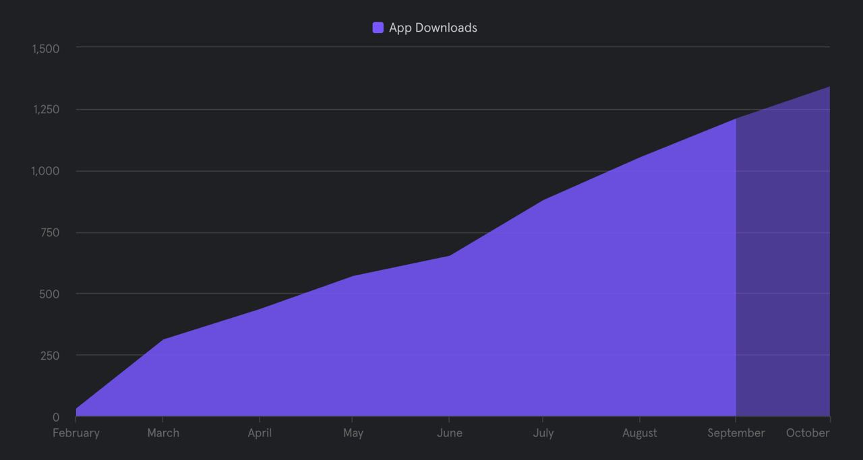Select the March data point on the chart

coord(163,339)
